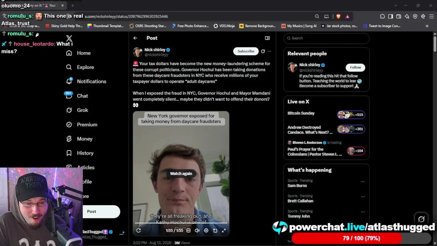
Task: Open Sam Burns trending topic
Action: 297,186
